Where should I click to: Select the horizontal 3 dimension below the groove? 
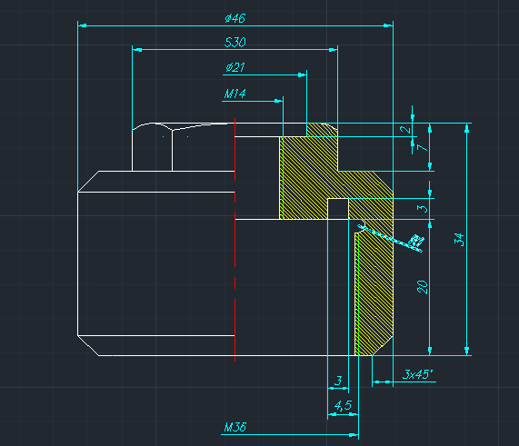click(x=338, y=381)
